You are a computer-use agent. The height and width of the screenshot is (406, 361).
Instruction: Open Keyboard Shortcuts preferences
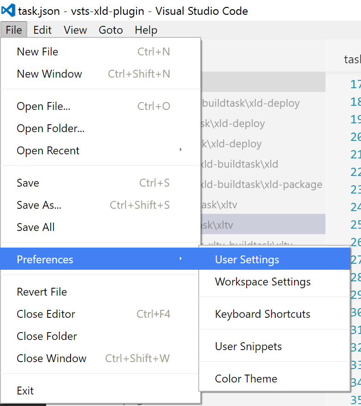274,314
